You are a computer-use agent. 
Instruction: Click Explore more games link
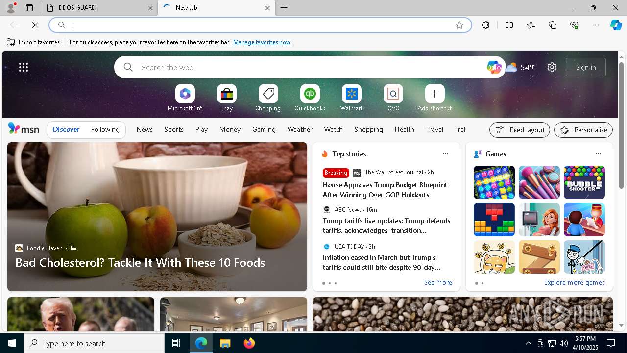click(x=574, y=282)
